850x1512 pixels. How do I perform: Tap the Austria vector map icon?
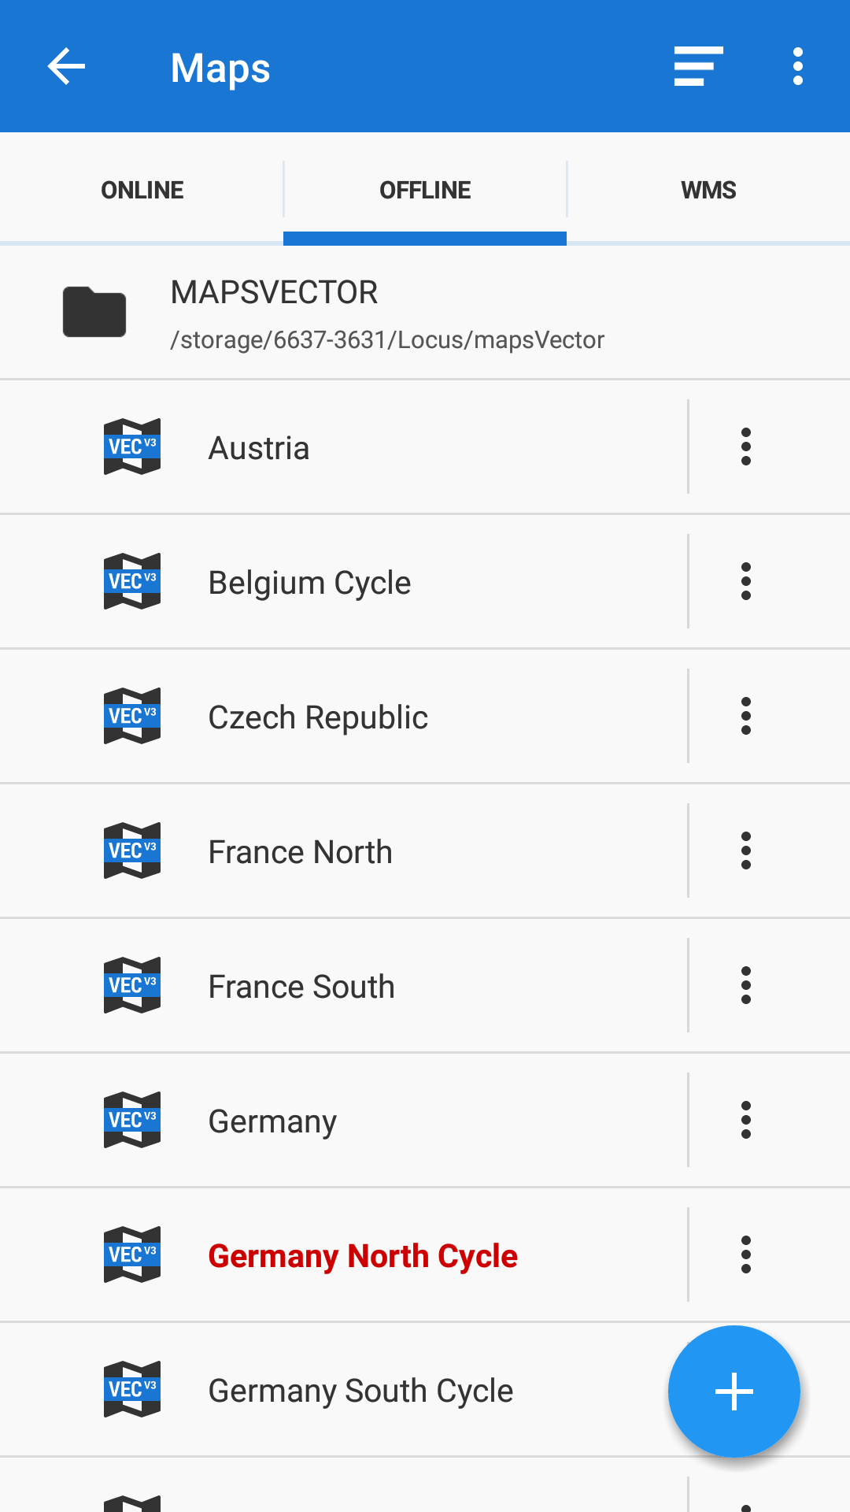point(132,447)
